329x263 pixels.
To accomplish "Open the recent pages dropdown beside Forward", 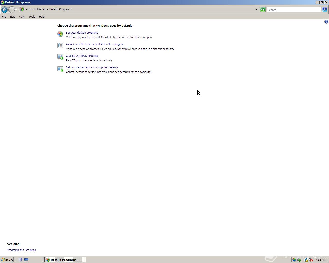I will coord(16,10).
